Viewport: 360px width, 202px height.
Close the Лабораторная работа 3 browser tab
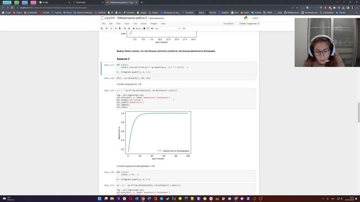(136, 2)
